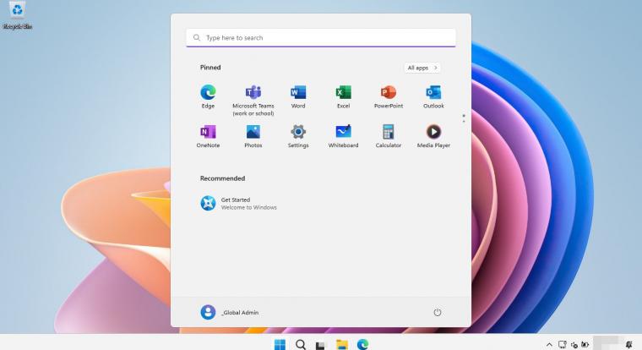Launch Edge from the taskbar
642x350 pixels.
362,345
